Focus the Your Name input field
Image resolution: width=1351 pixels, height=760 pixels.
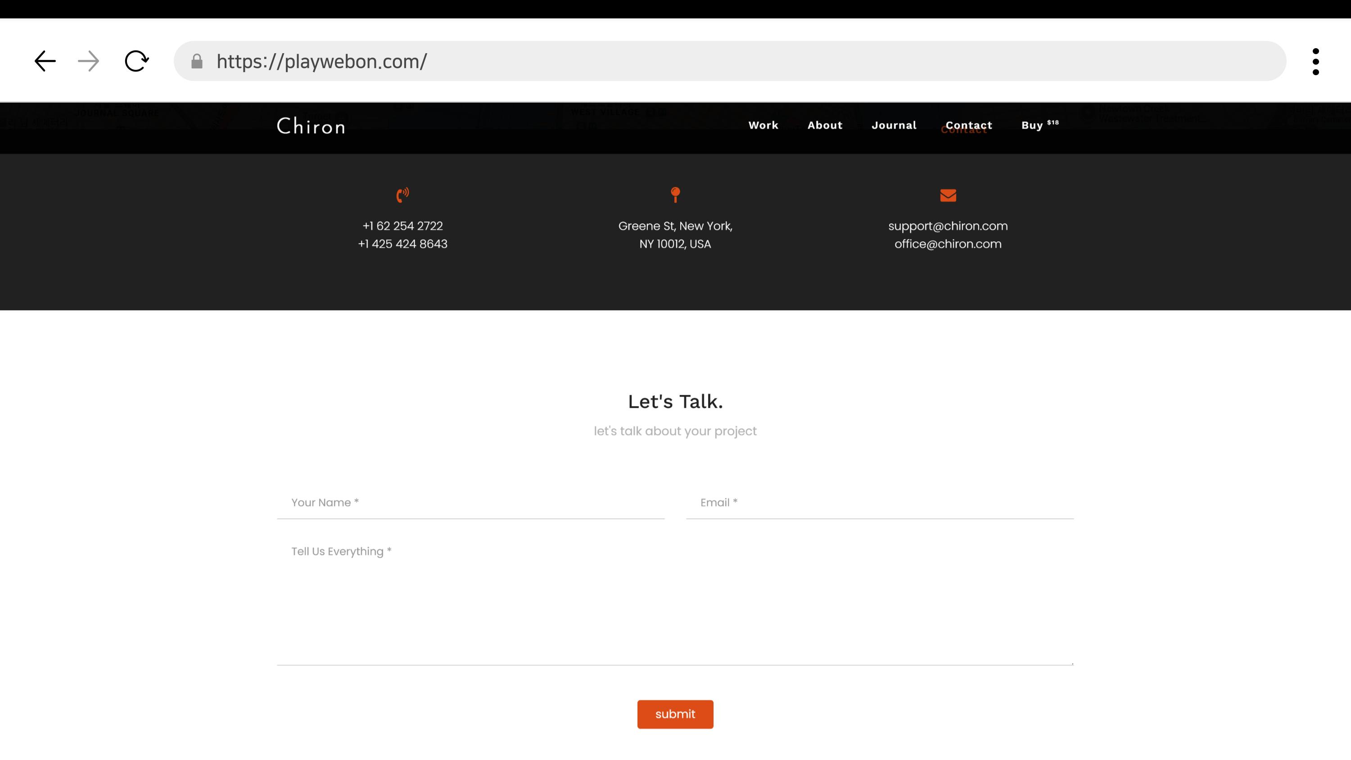[x=470, y=502]
